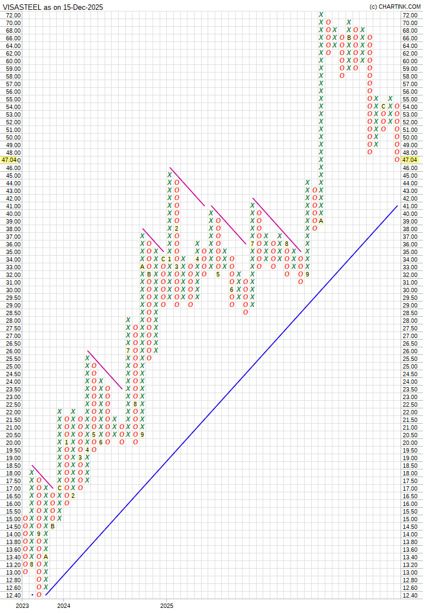Click highlighted 47.04 price on right axis
424x615 pixels.
[410, 160]
